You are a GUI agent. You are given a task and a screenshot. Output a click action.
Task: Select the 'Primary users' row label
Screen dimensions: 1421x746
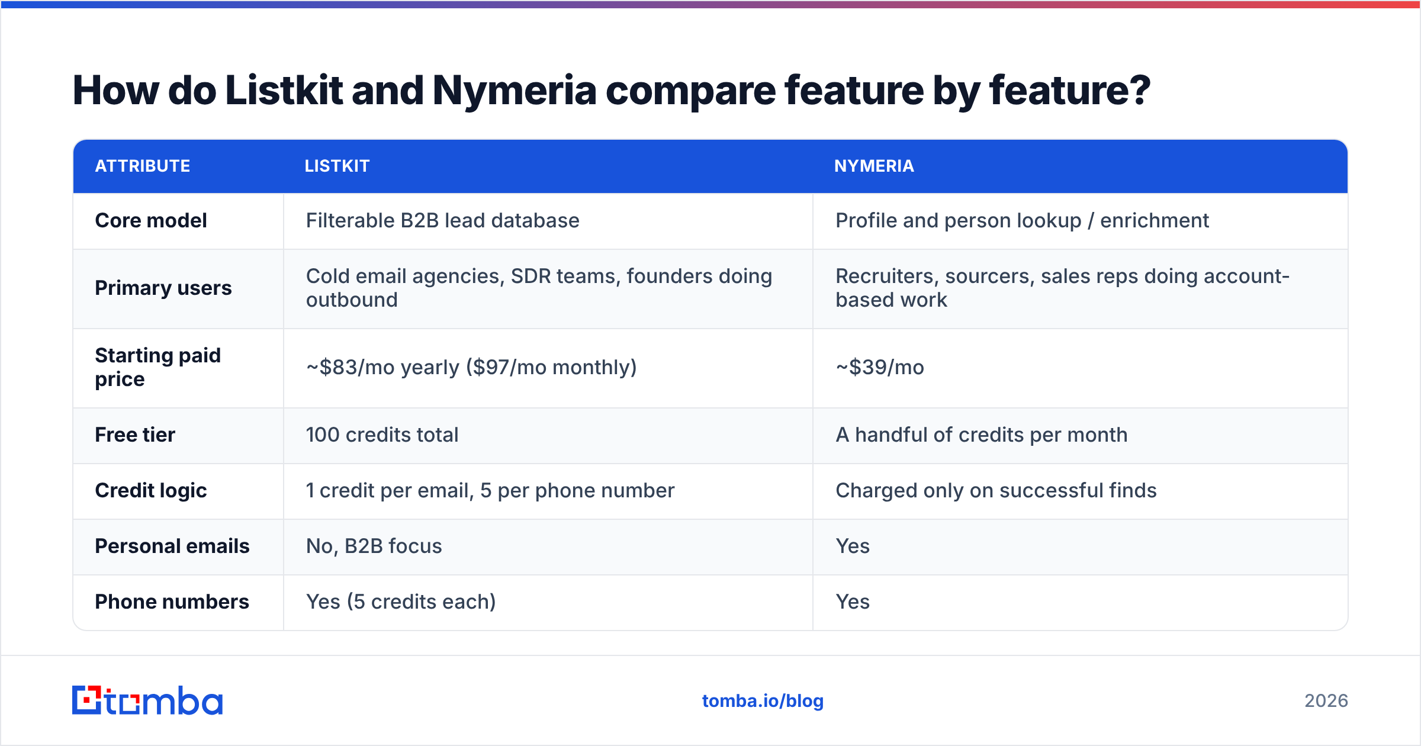[163, 288]
